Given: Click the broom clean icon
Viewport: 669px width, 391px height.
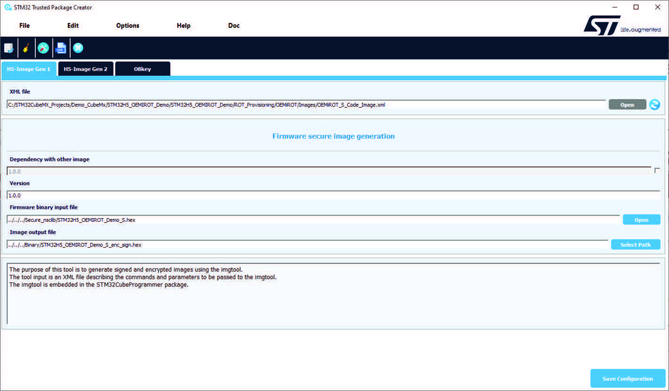Looking at the screenshot, I should pyautogui.click(x=26, y=48).
